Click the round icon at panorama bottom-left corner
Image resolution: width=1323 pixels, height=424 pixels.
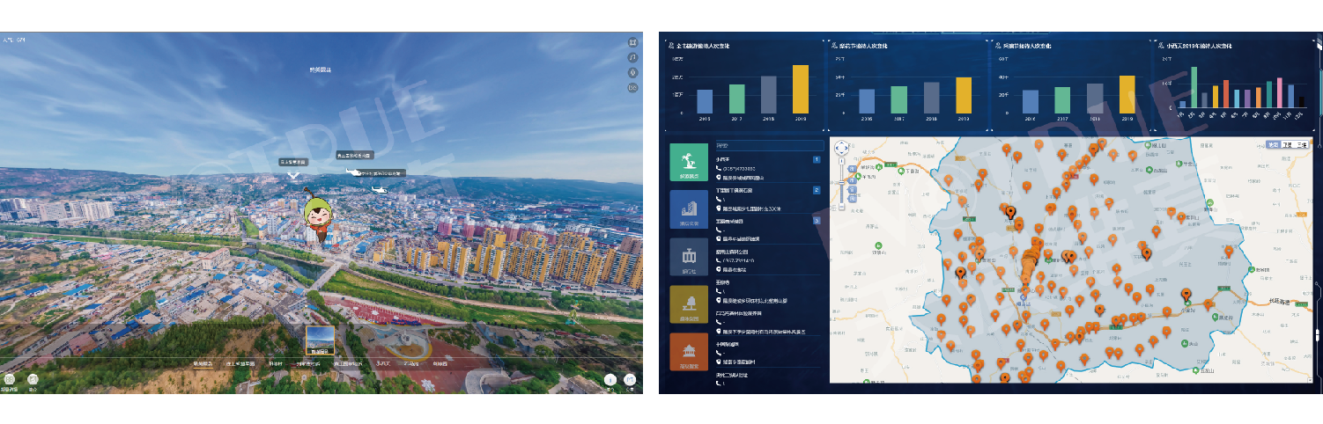pos(9,380)
